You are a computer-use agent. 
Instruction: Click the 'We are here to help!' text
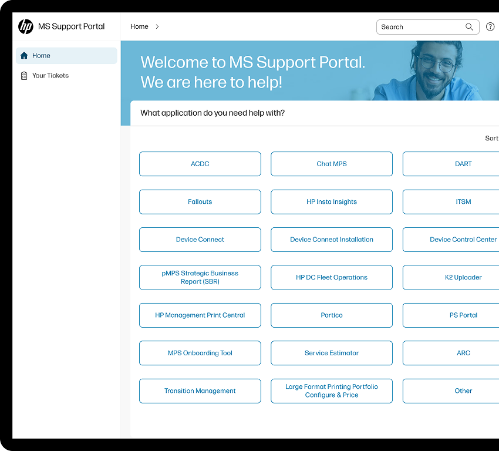211,82
